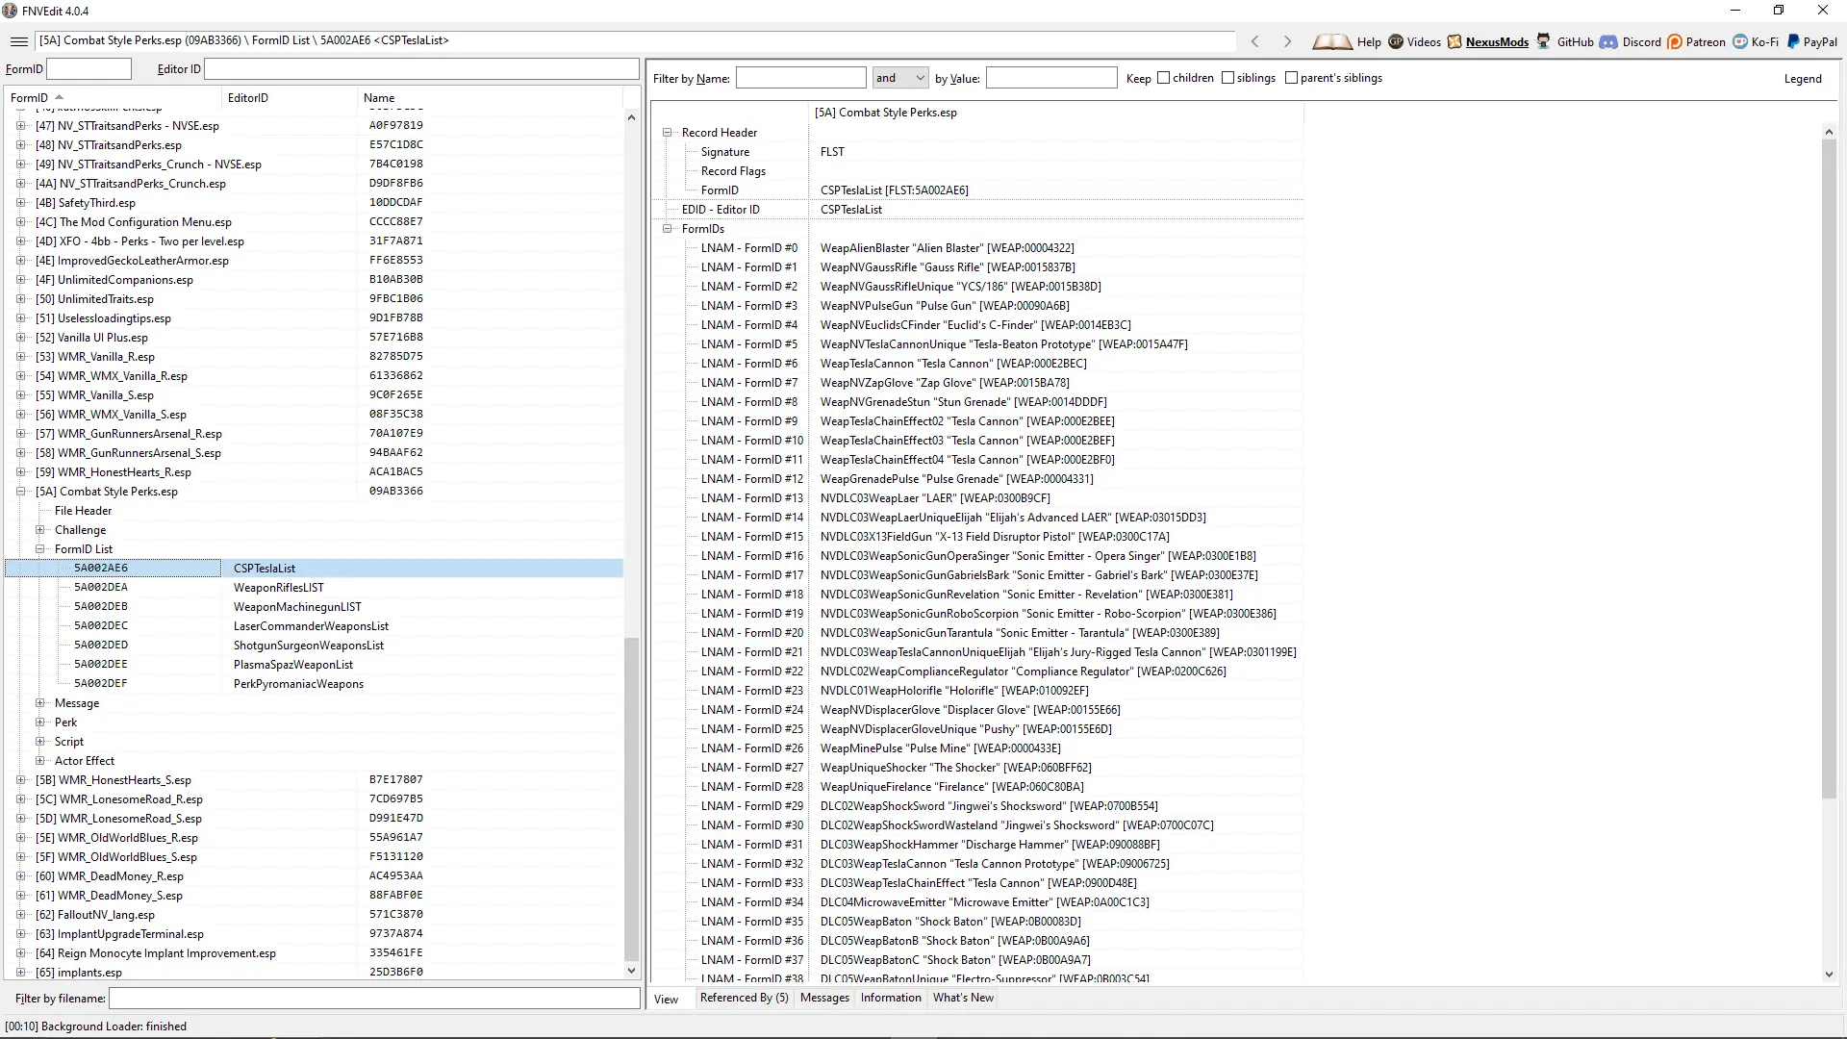The image size is (1847, 1039).
Task: Click the WeapNVGaussRifle "Gauss Rifle" entry
Action: click(x=948, y=267)
